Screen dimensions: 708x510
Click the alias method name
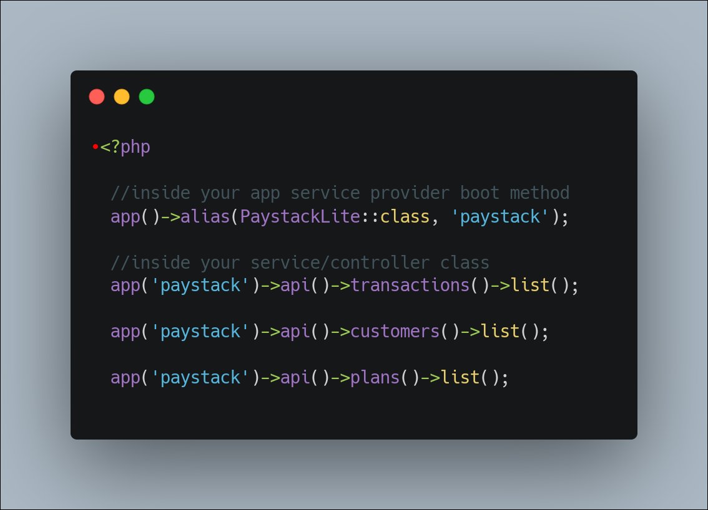tap(205, 216)
